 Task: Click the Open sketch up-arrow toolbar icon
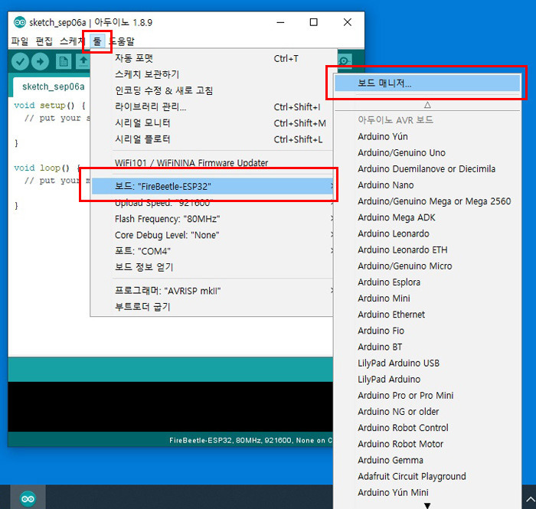click(83, 62)
